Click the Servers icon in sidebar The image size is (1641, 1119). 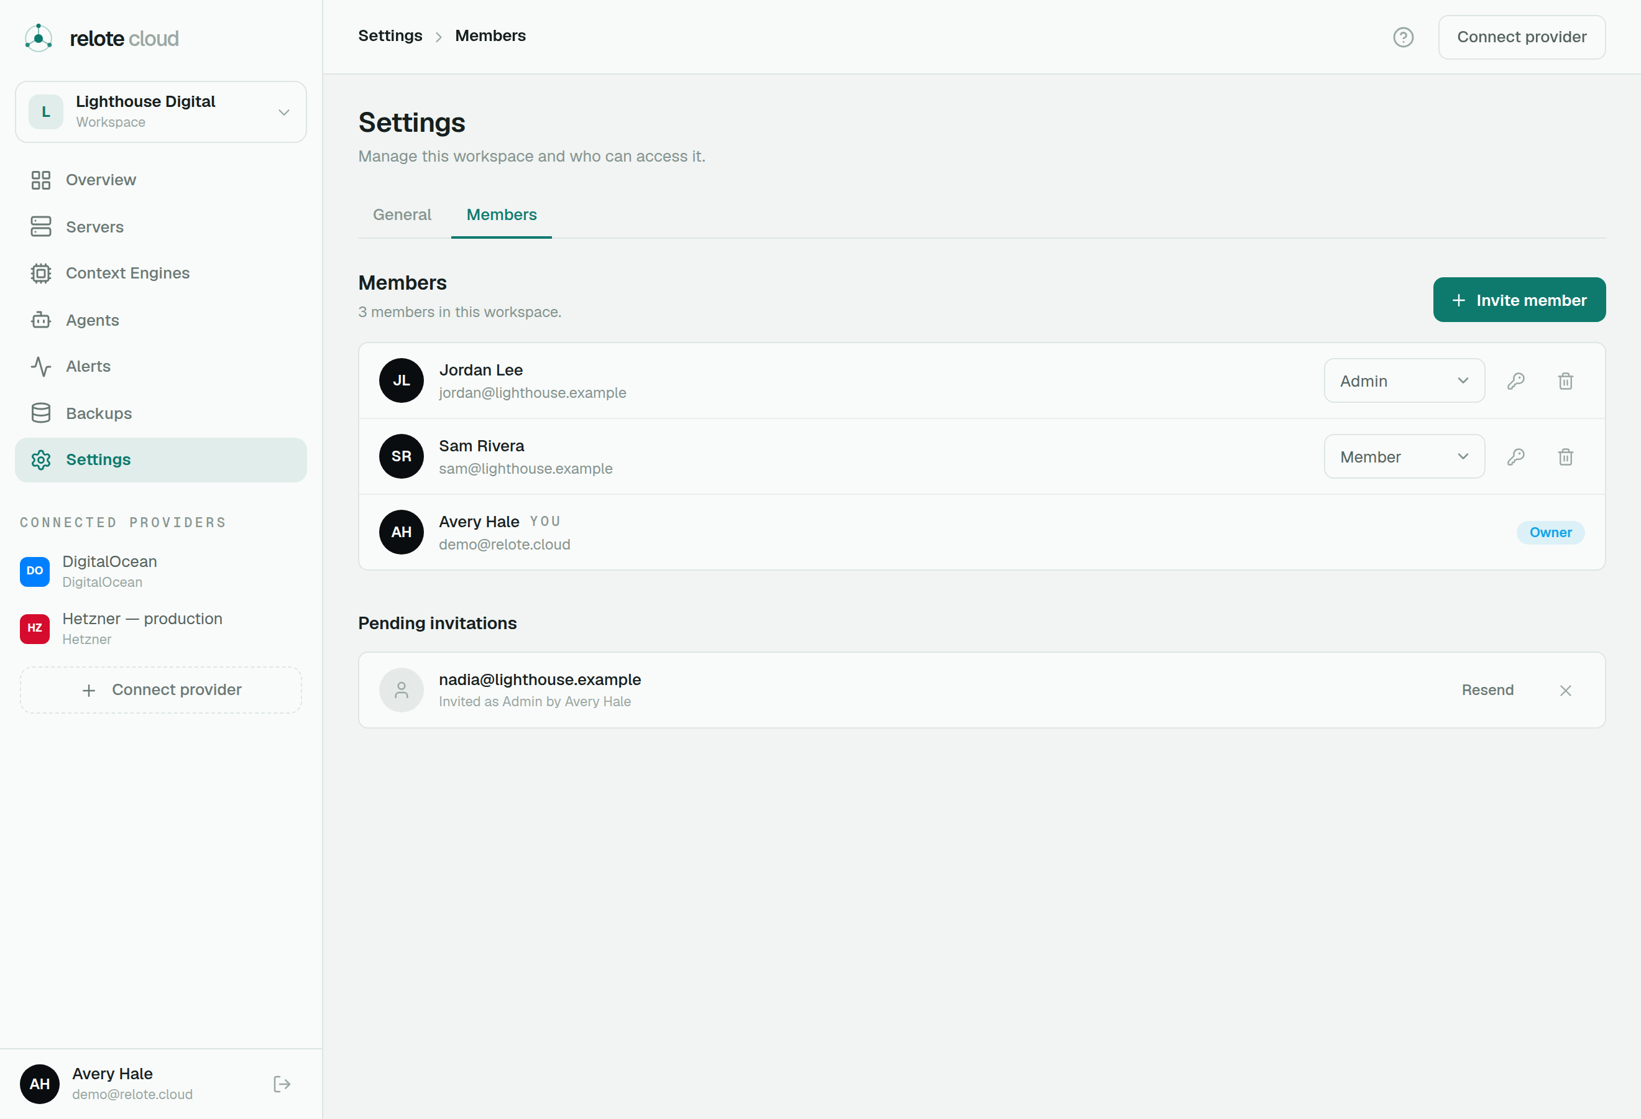pyautogui.click(x=41, y=227)
